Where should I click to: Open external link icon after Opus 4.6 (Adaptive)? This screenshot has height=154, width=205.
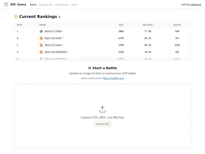coord(69,52)
